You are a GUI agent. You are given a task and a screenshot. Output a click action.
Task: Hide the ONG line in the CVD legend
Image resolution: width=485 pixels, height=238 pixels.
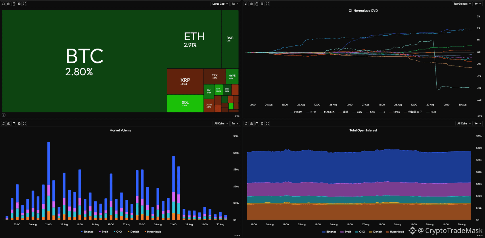pyautogui.click(x=394, y=112)
